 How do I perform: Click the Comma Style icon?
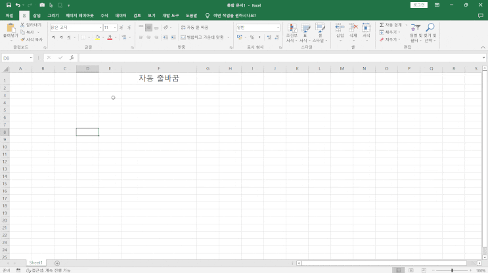[x=259, y=37]
